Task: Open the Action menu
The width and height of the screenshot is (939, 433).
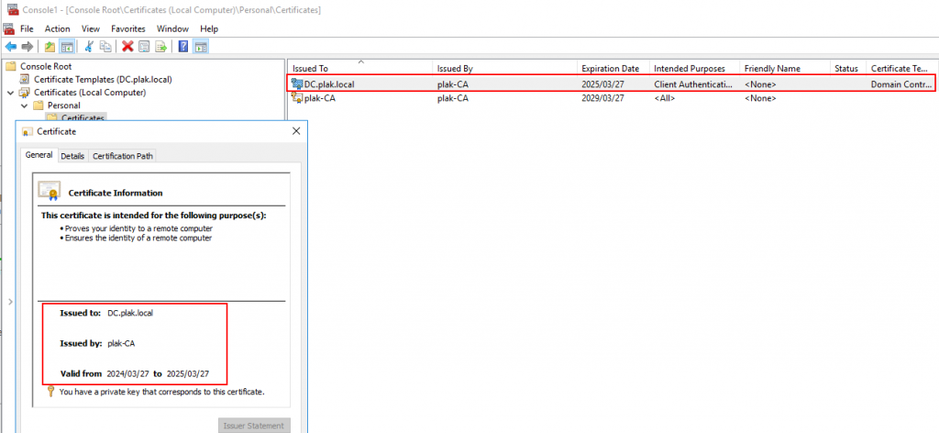Action: 57,28
